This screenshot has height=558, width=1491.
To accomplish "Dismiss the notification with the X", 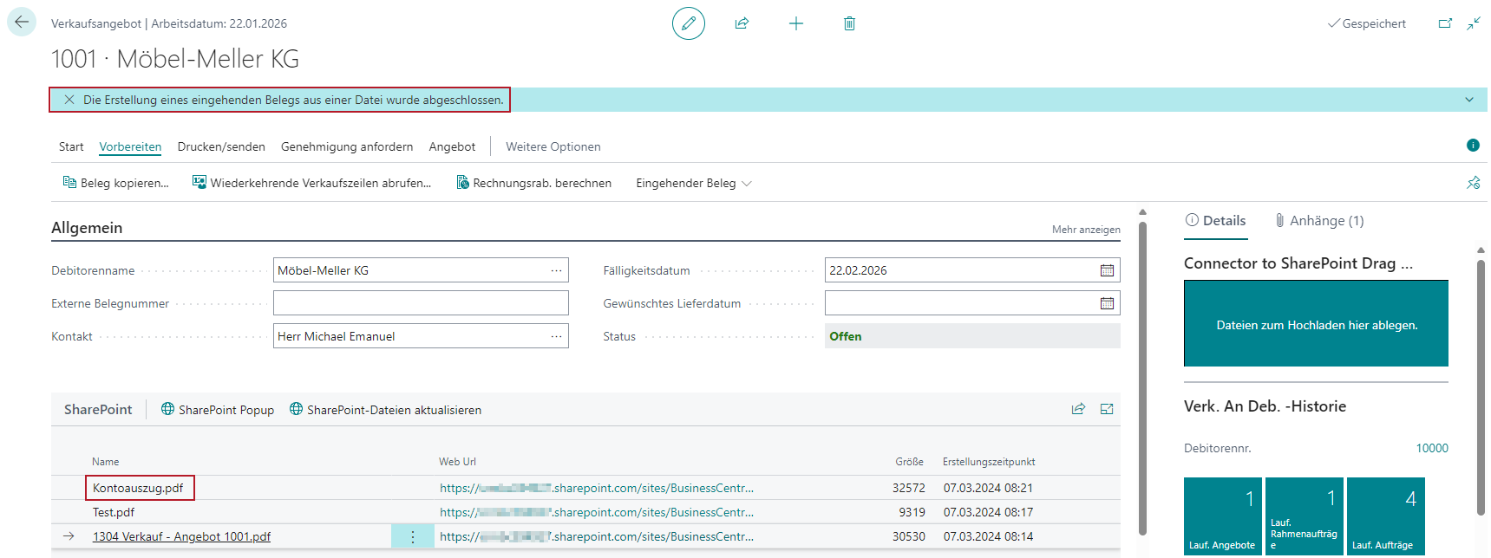I will point(69,100).
